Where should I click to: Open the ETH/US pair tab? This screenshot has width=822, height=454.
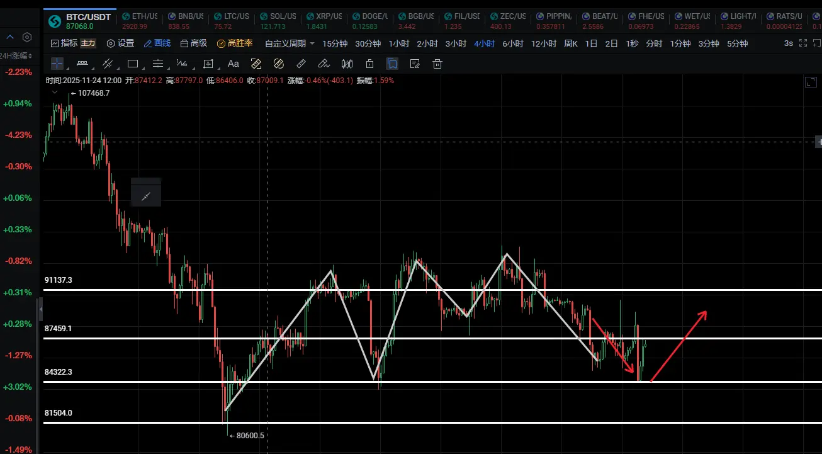click(138, 20)
